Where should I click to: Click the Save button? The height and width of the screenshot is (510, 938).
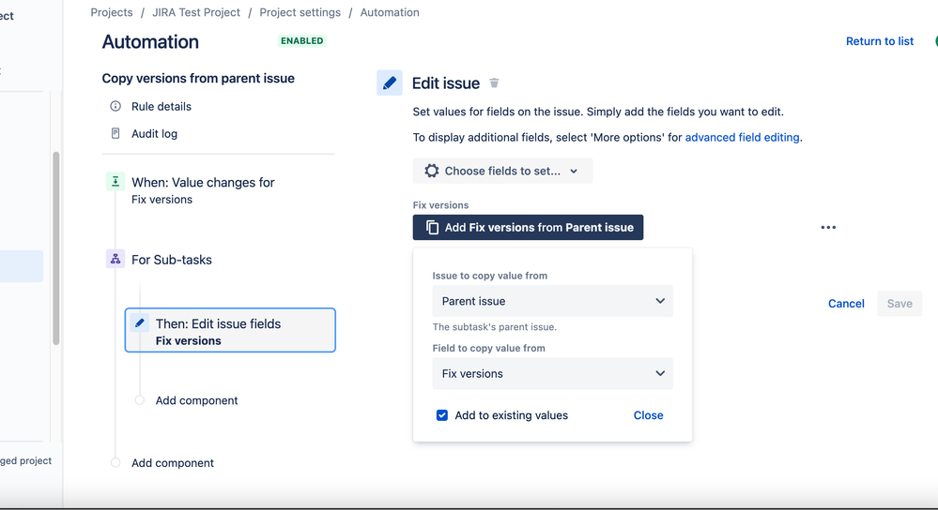(x=900, y=304)
